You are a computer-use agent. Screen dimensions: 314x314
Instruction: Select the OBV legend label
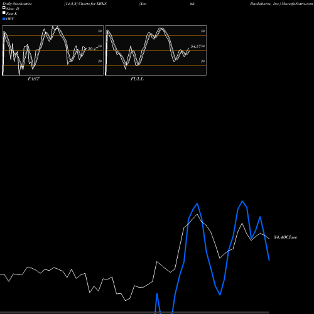click(10, 19)
